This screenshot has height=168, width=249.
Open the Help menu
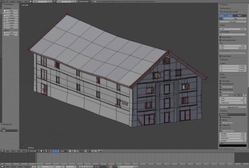point(26,1)
